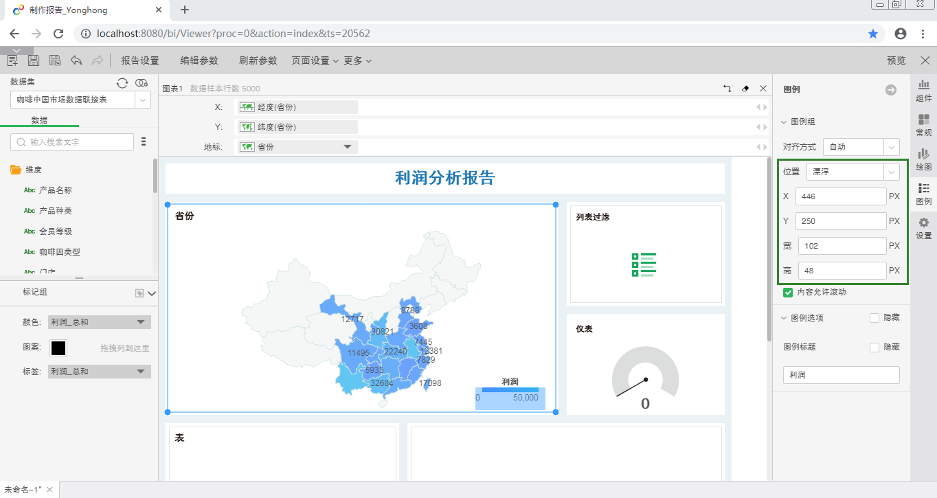Clear chart bindings with eraser icon

[x=745, y=89]
